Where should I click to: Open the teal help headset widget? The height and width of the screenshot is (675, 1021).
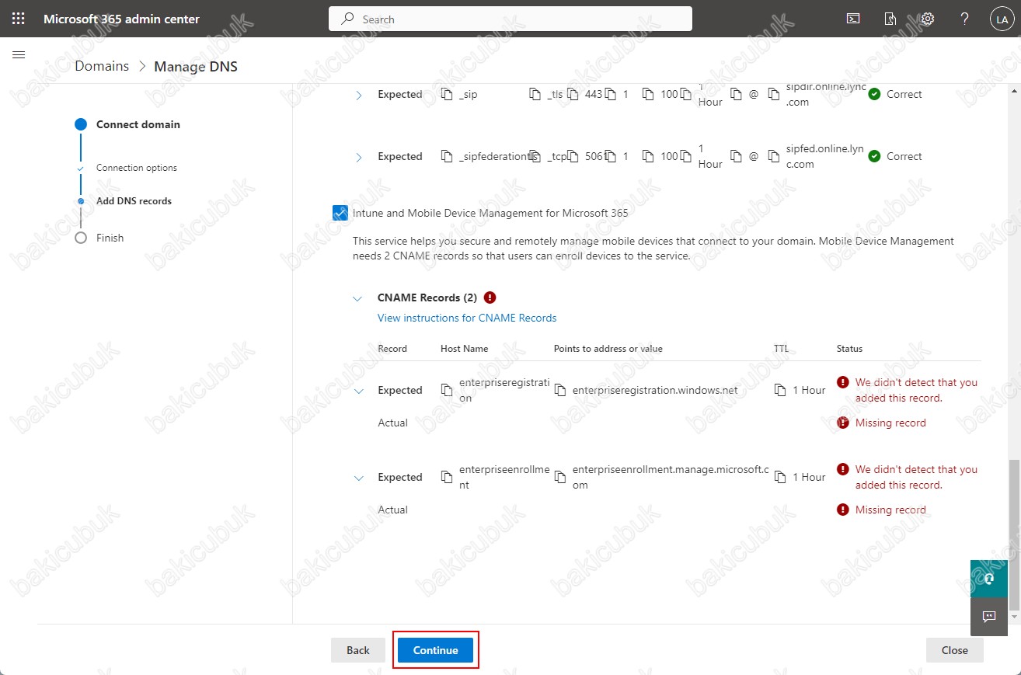point(989,579)
